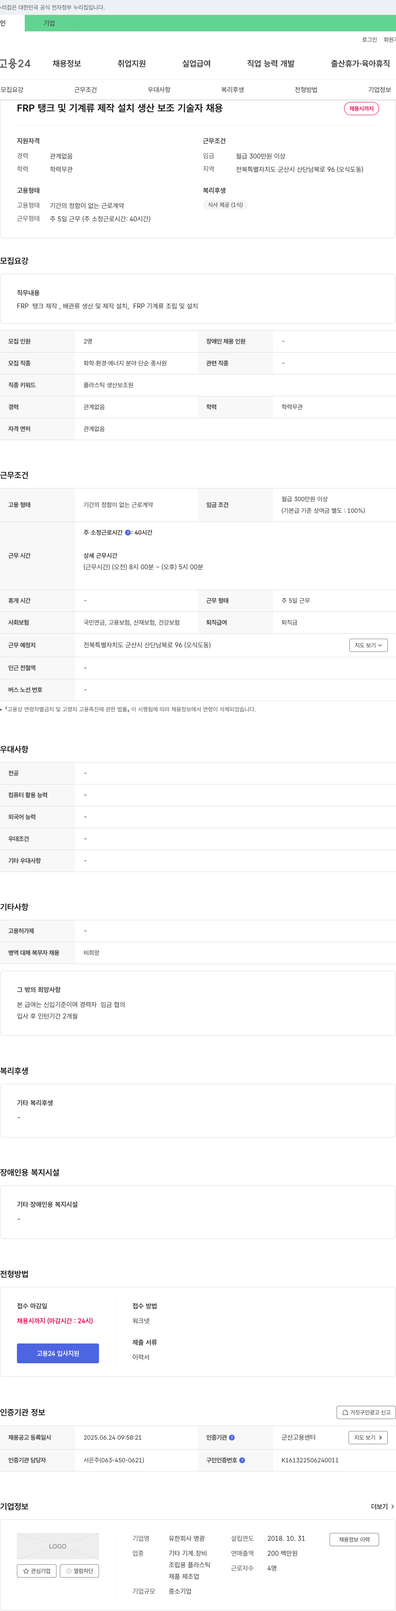The image size is (396, 1611).
Task: Jump to the 기업정보 section tab
Action: [379, 90]
